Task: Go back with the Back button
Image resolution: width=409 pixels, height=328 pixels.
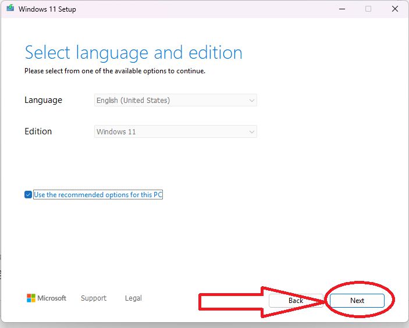Action: (296, 301)
